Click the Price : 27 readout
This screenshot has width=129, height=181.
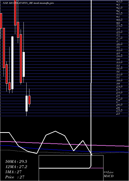point(15,177)
